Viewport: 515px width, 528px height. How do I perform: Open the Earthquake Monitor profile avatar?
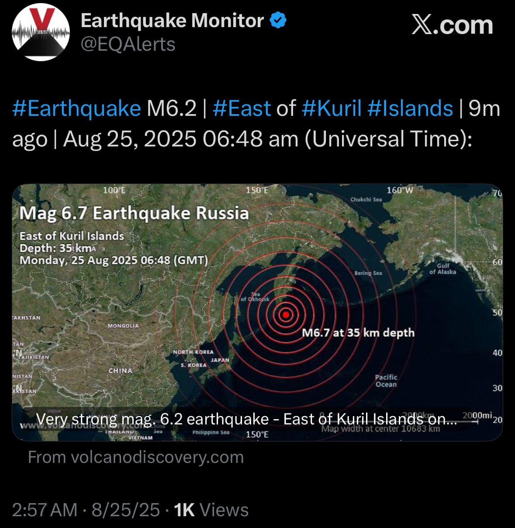point(41,32)
